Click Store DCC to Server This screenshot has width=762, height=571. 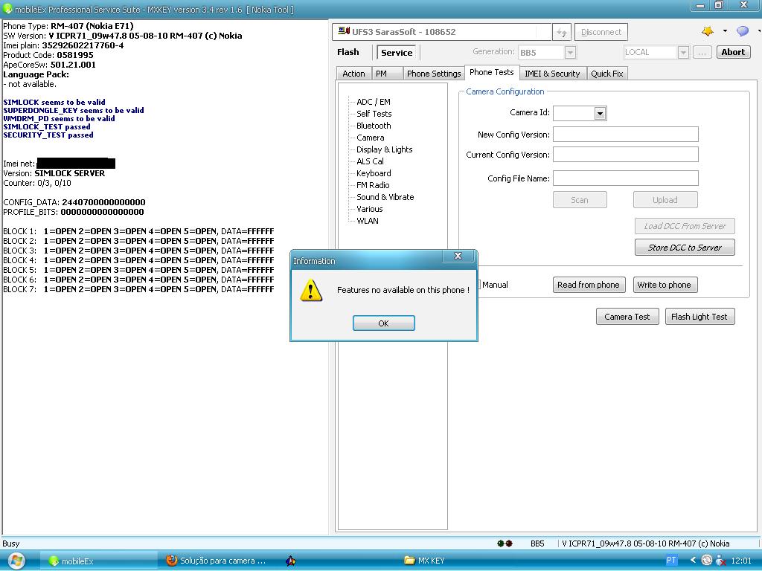pyautogui.click(x=685, y=248)
